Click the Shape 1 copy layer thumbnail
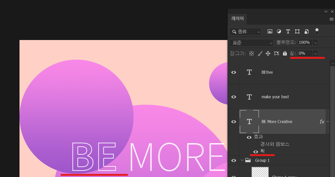The image size is (335, 177). pyautogui.click(x=260, y=172)
